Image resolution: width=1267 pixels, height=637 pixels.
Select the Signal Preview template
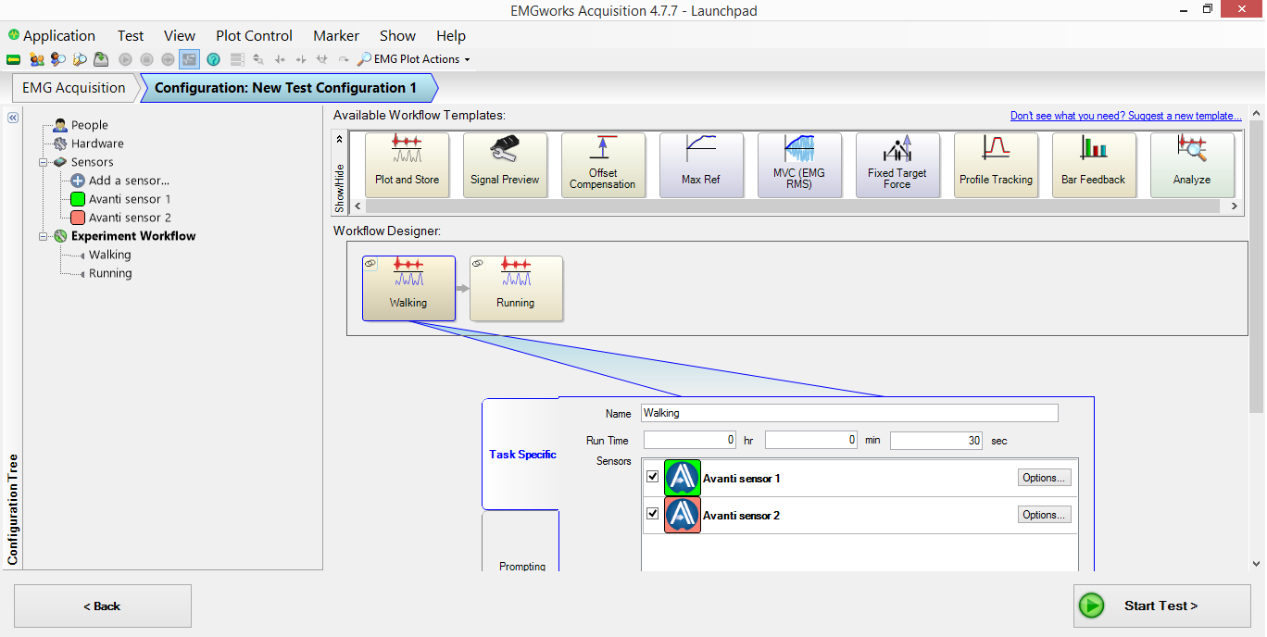click(505, 165)
